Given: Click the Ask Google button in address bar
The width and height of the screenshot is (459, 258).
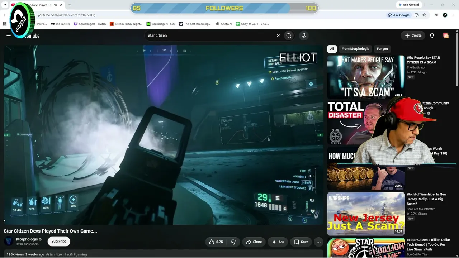Looking at the screenshot, I should click(398, 15).
